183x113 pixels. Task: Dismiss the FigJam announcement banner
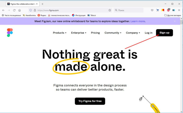coord(175,21)
